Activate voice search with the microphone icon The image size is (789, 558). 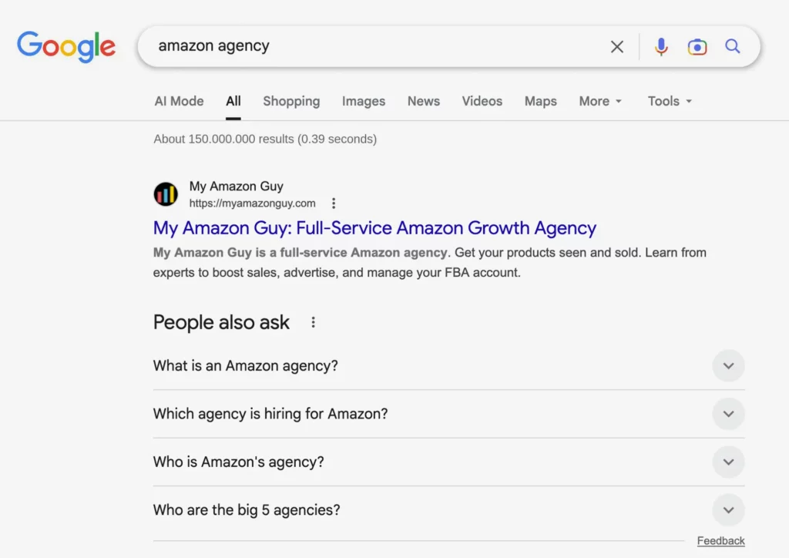pos(661,46)
